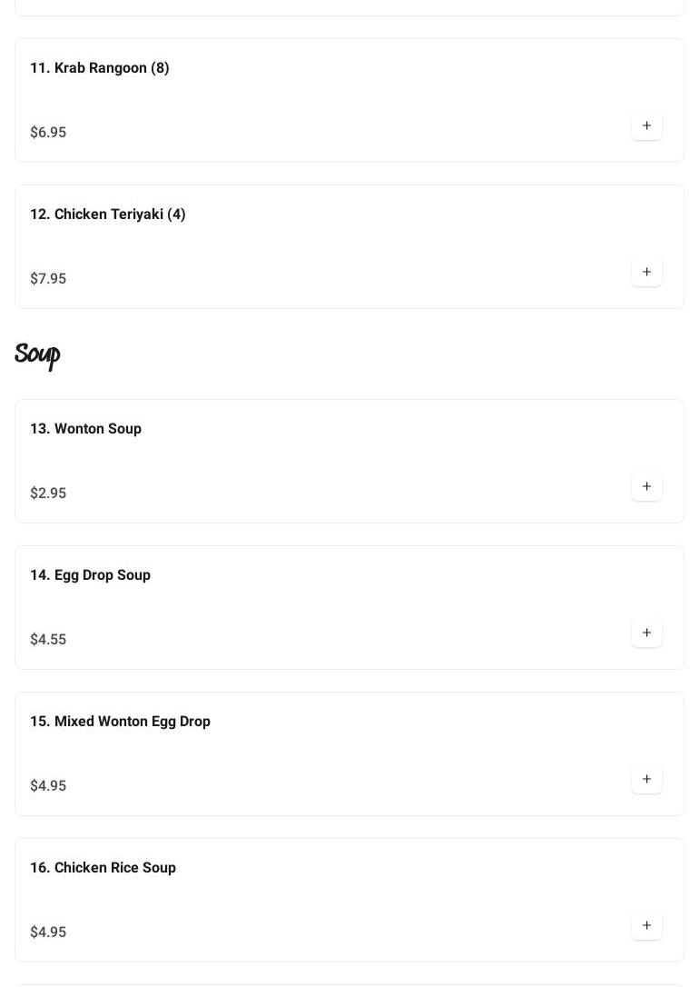Screen dimensions: 699x987
Task: Click the $7.95 Chicken Teriyaki price
Action: (48, 279)
